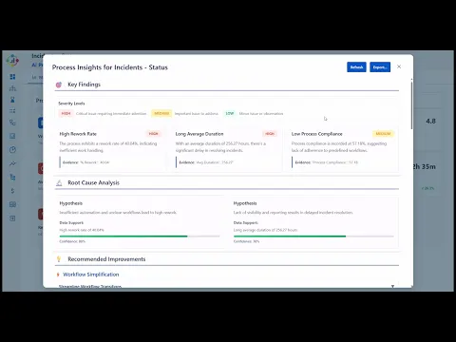The image size is (456, 342).
Task: Close the Process Insights dialog
Action: click(x=399, y=66)
